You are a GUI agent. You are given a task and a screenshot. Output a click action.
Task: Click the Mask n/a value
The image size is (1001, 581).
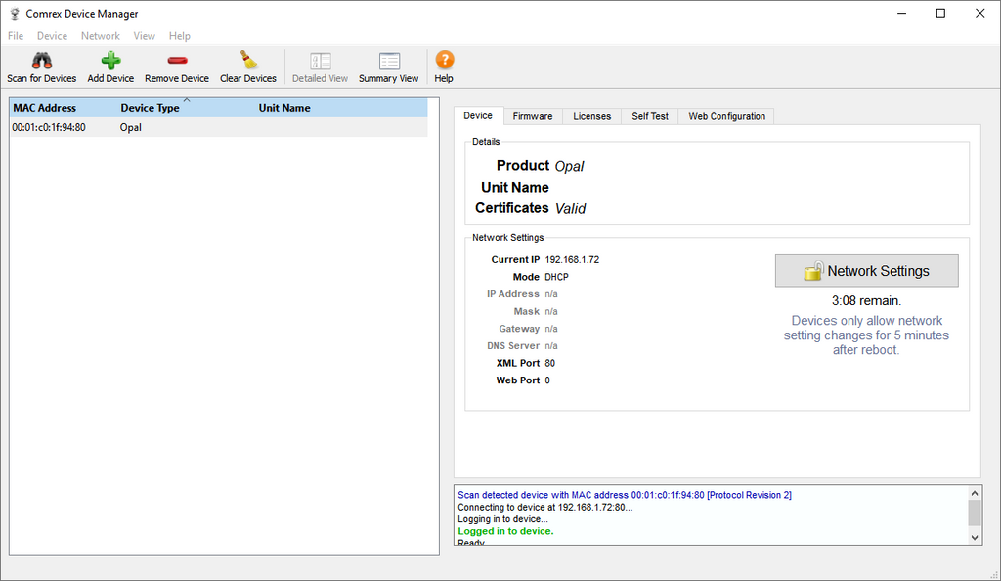point(551,311)
